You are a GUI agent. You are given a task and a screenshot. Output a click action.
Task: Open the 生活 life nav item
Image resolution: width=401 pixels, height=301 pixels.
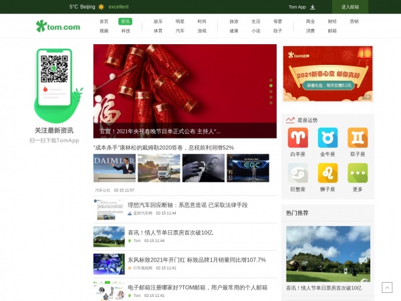pos(256,21)
